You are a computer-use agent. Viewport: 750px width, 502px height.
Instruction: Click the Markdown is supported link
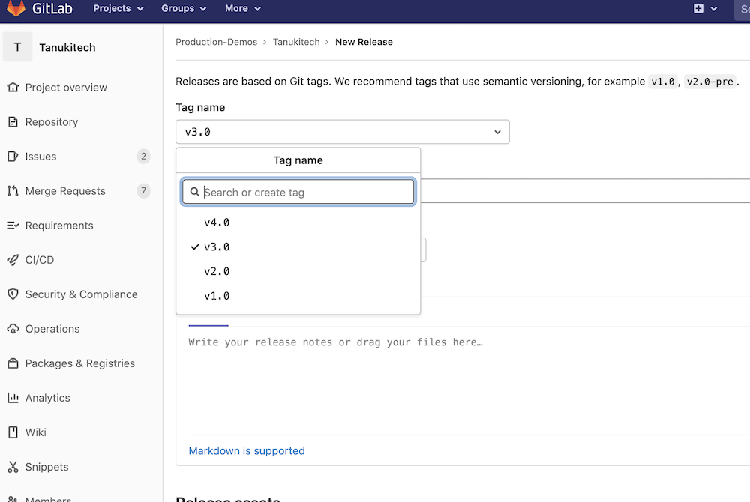[247, 450]
